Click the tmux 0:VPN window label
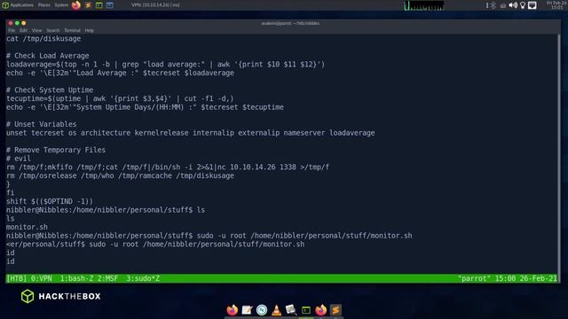The width and height of the screenshot is (568, 319). 42,278
